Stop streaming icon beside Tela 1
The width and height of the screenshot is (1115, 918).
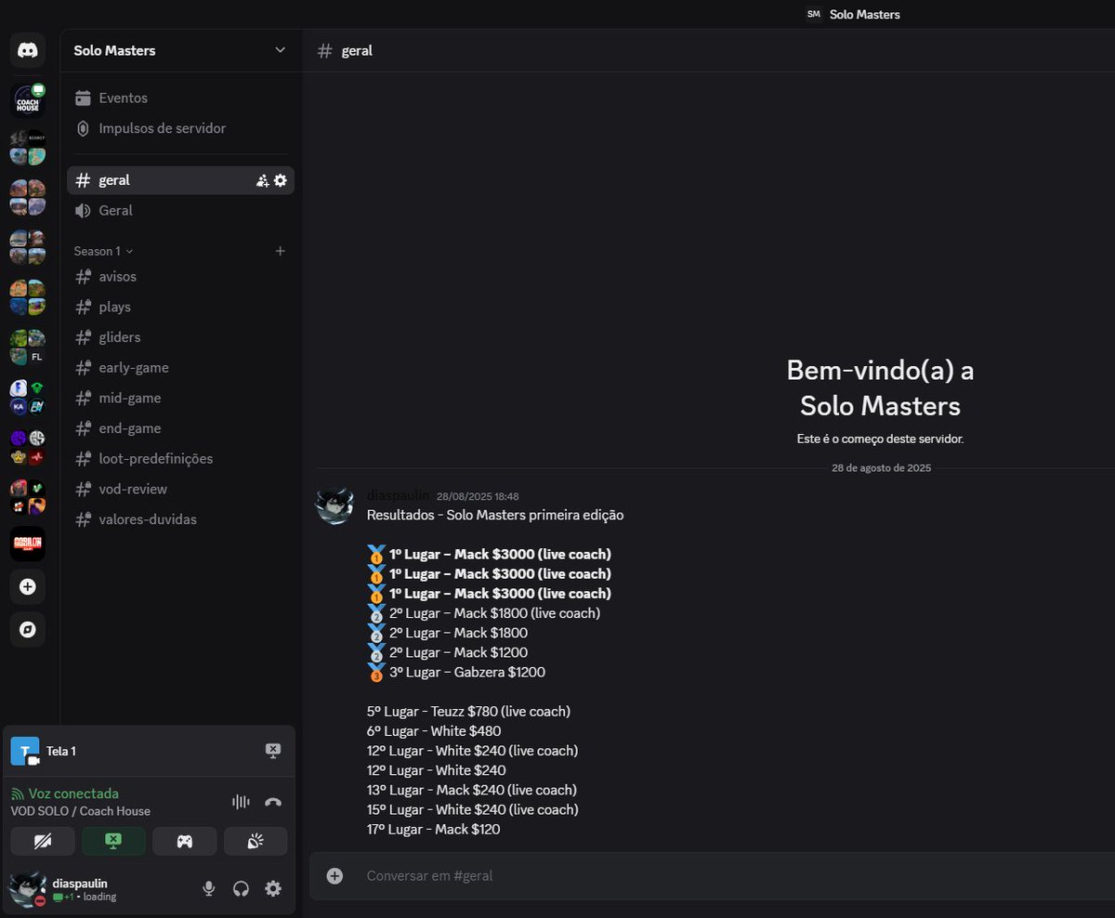pyautogui.click(x=273, y=751)
